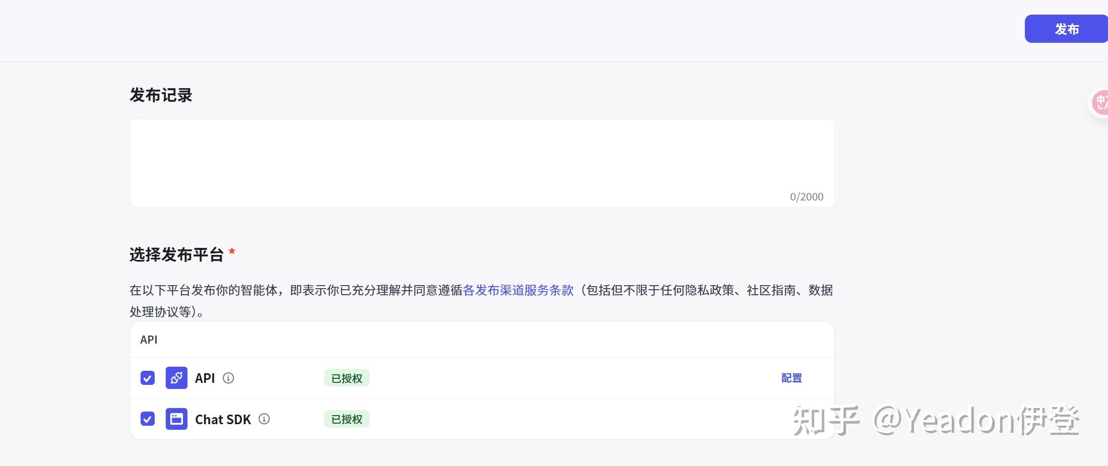The width and height of the screenshot is (1108, 466).
Task: Click the 已授权 badge in Chat SDK row
Action: click(x=347, y=419)
